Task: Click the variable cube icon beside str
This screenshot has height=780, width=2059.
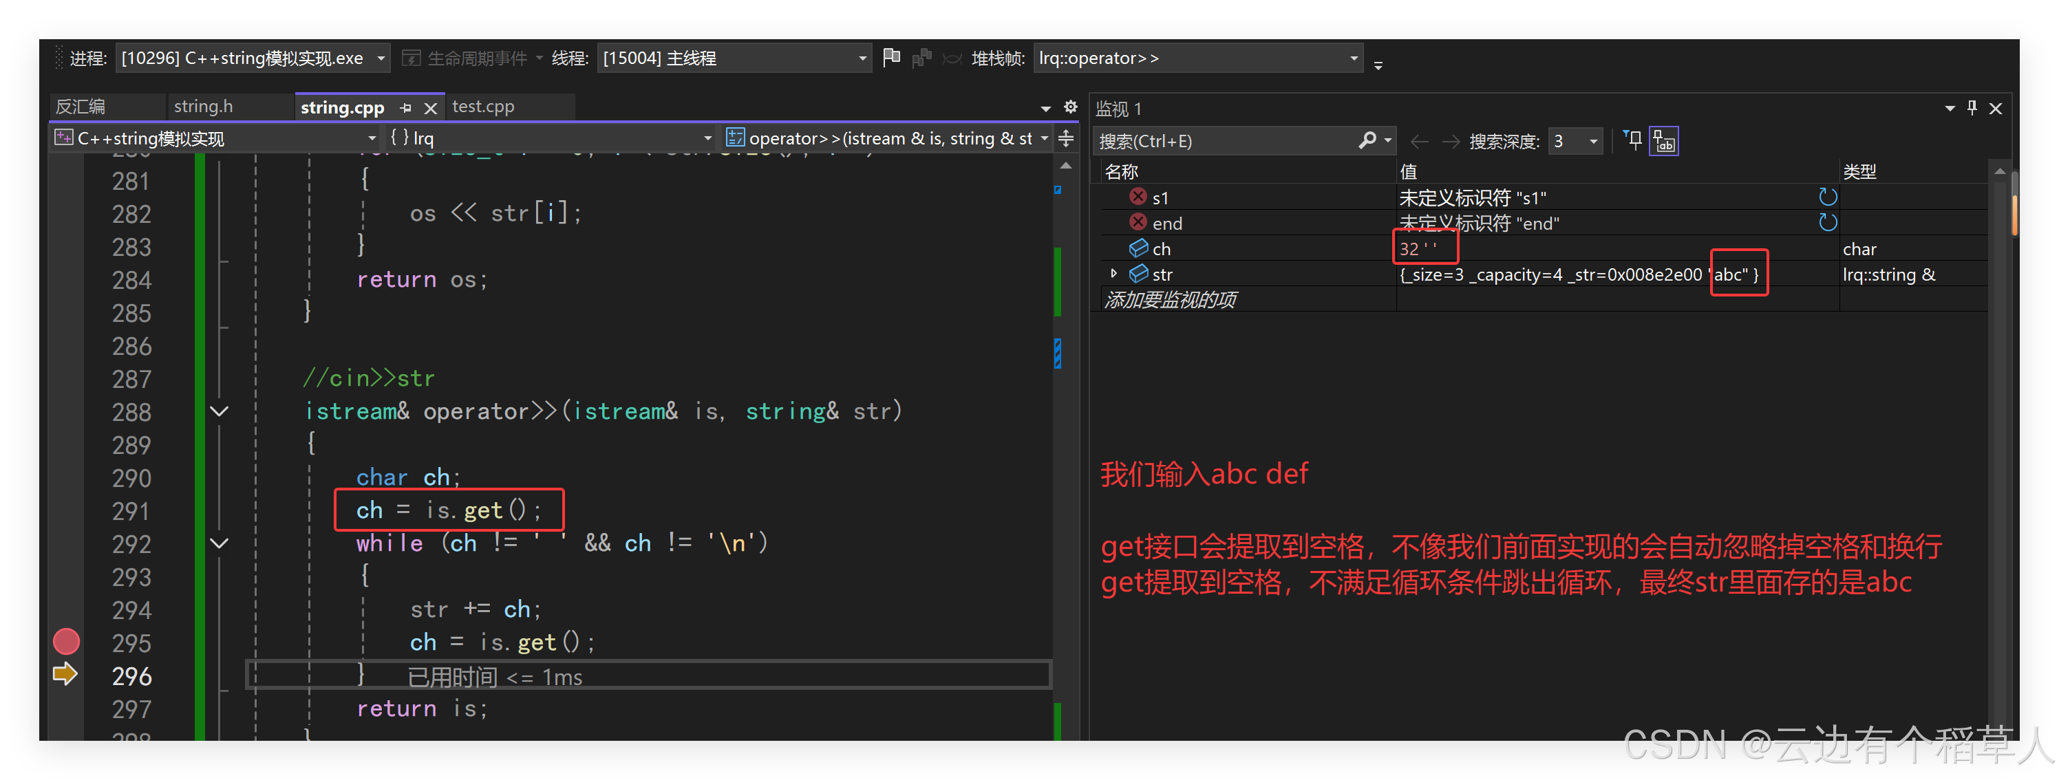Action: click(x=1138, y=274)
